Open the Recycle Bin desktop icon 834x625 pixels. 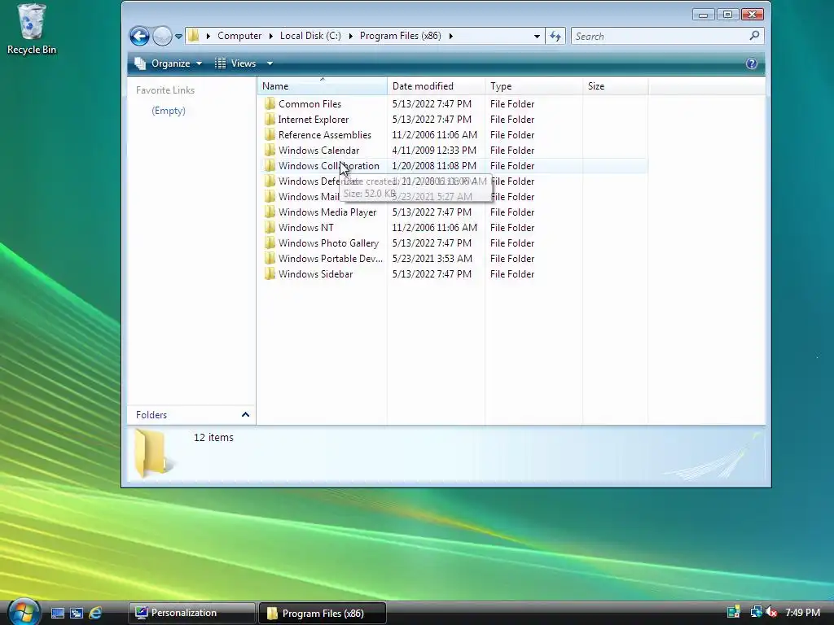point(32,29)
